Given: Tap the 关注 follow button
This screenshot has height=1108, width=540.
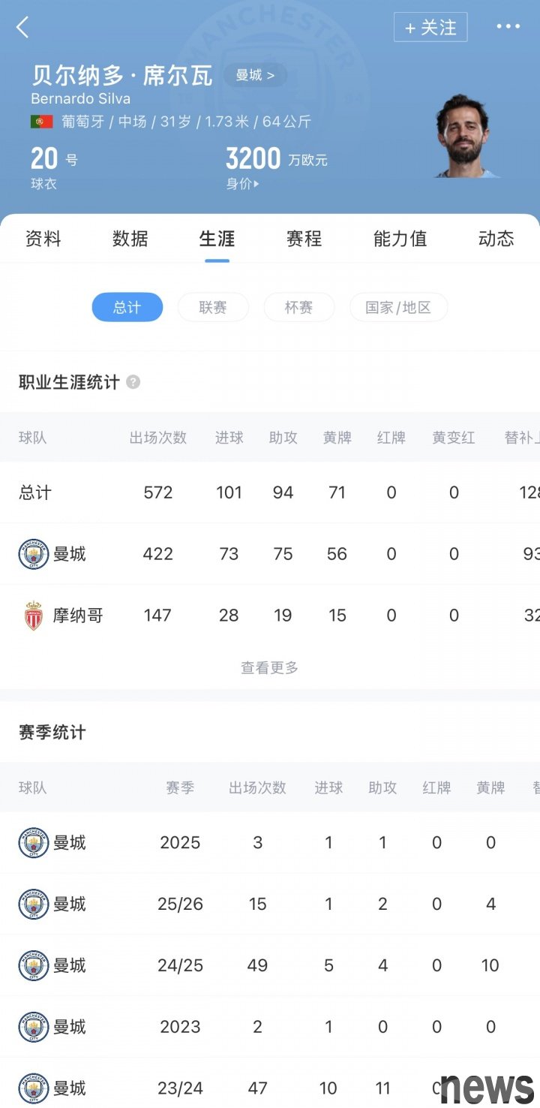Looking at the screenshot, I should pos(430,28).
